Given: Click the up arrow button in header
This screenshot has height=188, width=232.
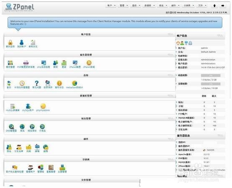Looking at the screenshot, I should point(214,5).
